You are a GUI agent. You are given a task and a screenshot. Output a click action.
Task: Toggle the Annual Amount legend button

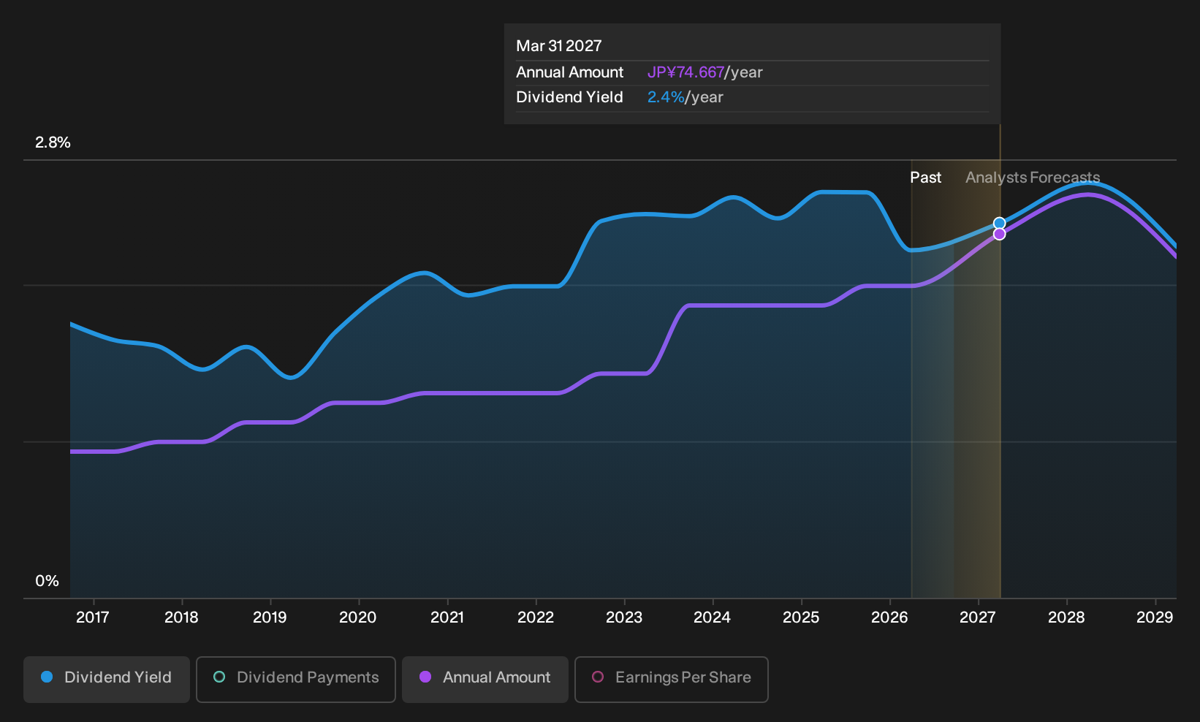click(x=485, y=679)
